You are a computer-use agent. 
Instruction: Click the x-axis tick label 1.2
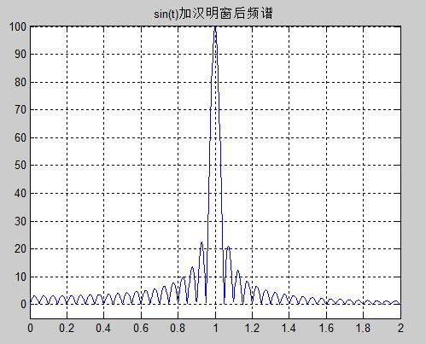click(252, 329)
